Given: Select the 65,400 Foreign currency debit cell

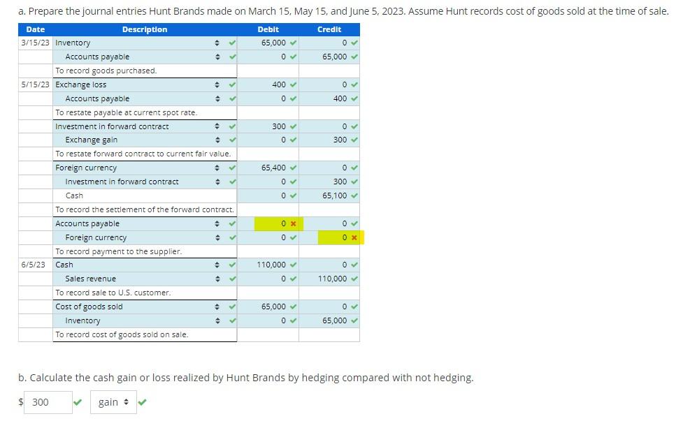Looking at the screenshot, I should pyautogui.click(x=273, y=168).
